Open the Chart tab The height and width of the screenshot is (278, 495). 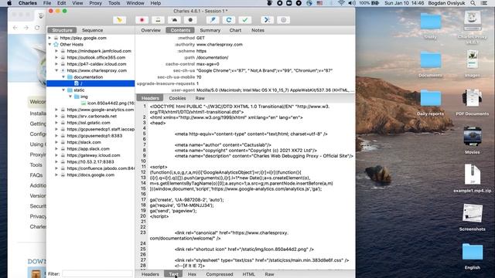[x=235, y=30]
